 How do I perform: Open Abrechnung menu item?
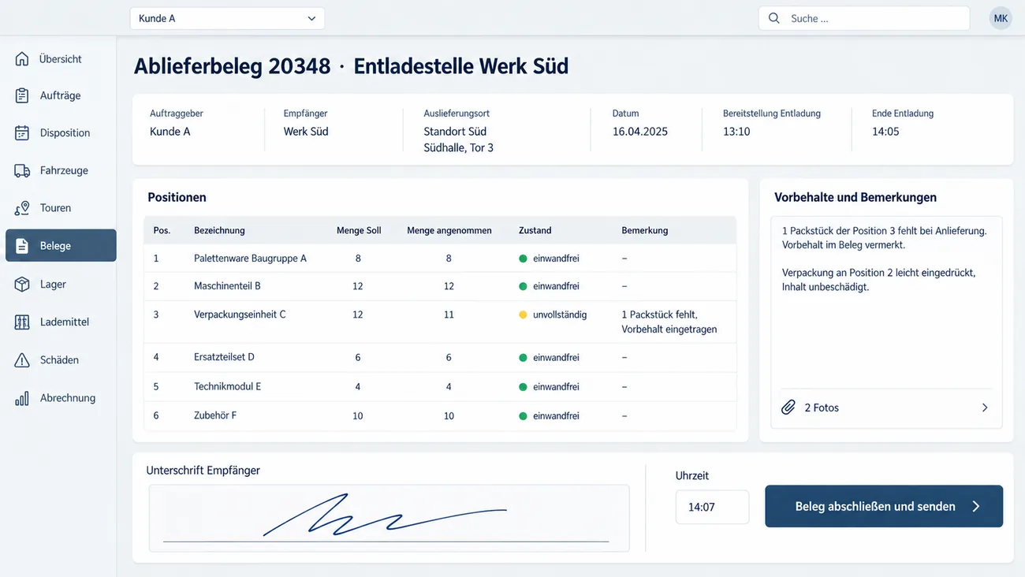click(x=61, y=398)
